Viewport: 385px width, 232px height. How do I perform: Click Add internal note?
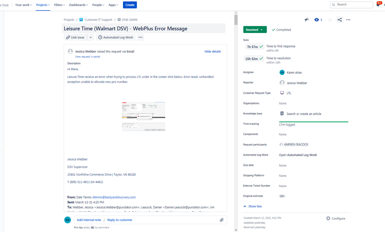click(89, 220)
